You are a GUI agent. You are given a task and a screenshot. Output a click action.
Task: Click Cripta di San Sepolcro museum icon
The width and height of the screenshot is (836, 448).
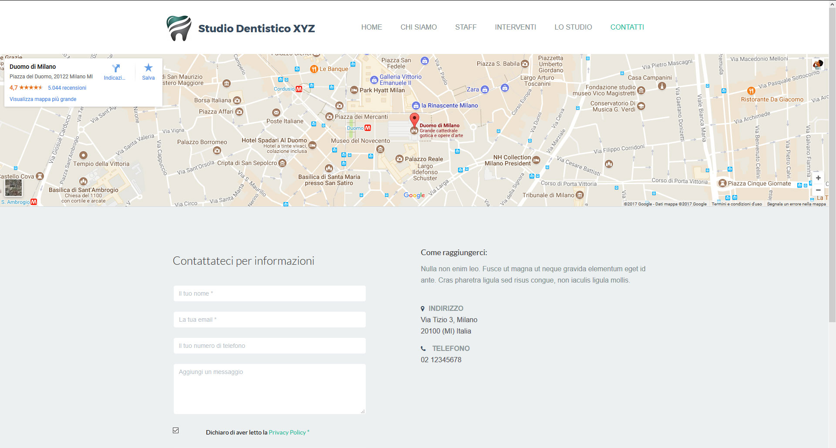(x=282, y=163)
